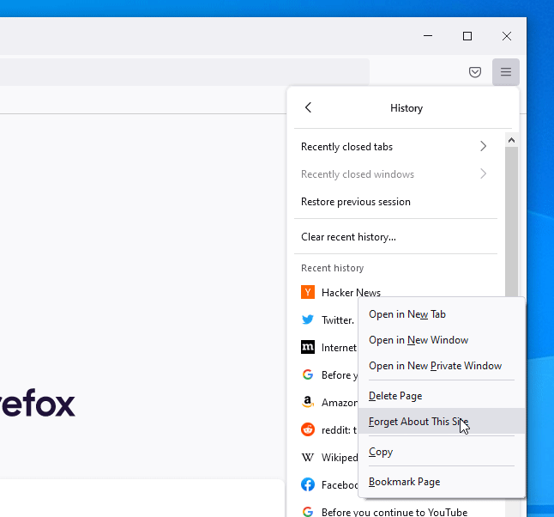The image size is (554, 517).
Task: Click the Twitter bird icon in history
Action: pyautogui.click(x=308, y=320)
